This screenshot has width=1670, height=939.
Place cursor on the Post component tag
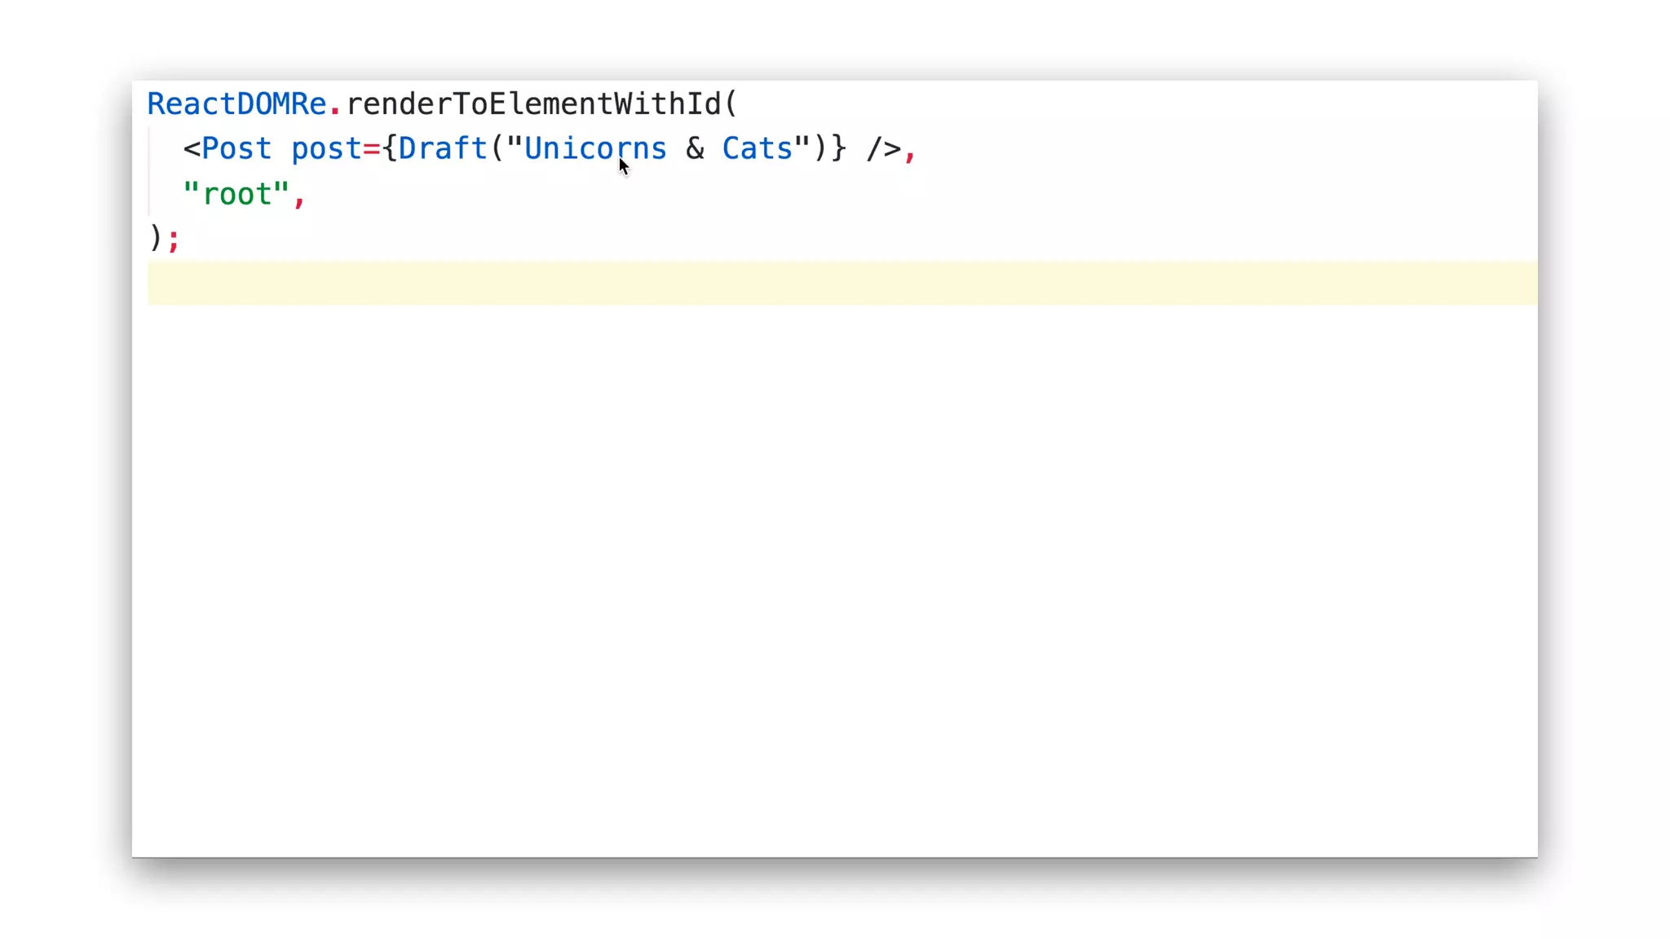(x=236, y=149)
